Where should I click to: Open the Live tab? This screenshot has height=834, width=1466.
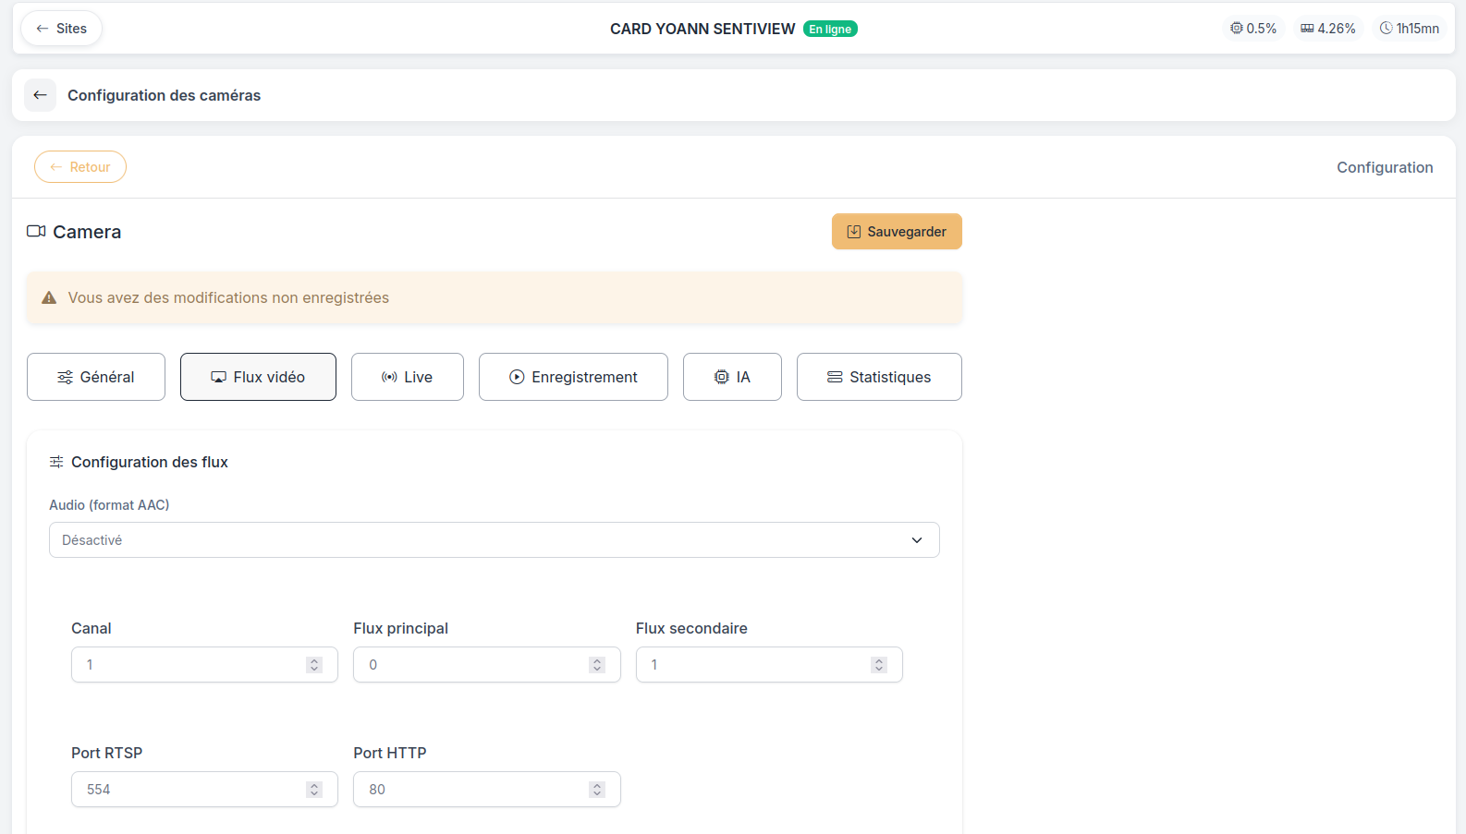[408, 377]
